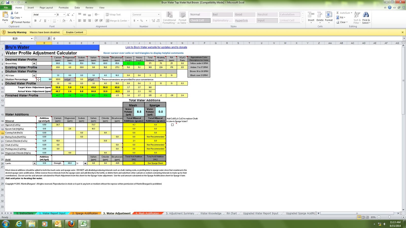Open the font size dropdown
Viewport: 406px width, 228px height.
64,15
